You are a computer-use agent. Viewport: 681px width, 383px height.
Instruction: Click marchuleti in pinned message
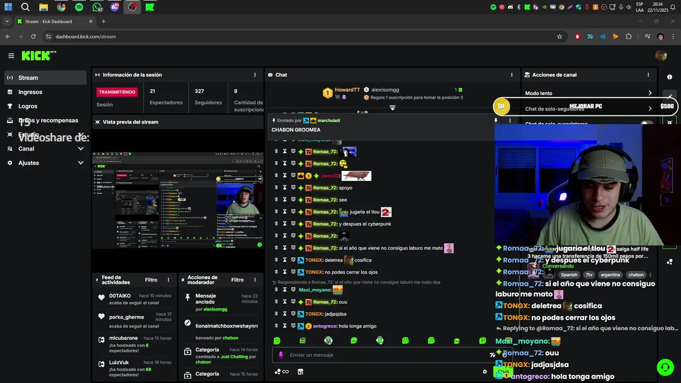328,121
